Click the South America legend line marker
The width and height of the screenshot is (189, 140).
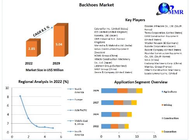[x=71, y=131]
